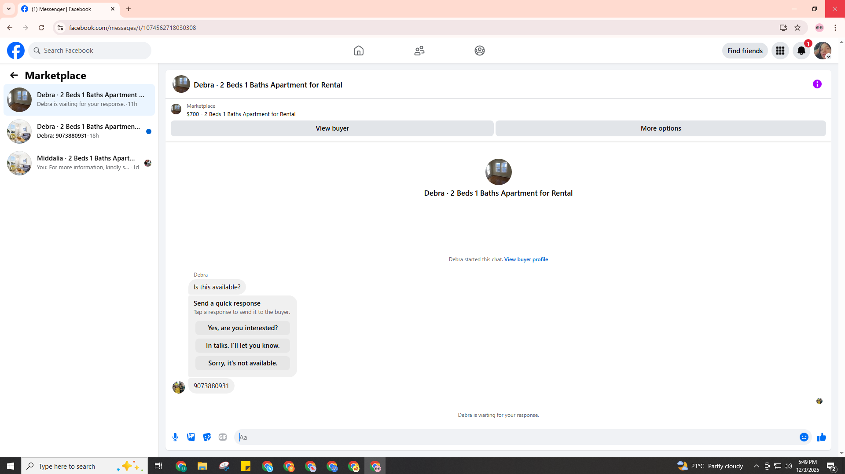The height and width of the screenshot is (474, 845).
Task: Go back with the browser back arrow
Action: [x=10, y=28]
